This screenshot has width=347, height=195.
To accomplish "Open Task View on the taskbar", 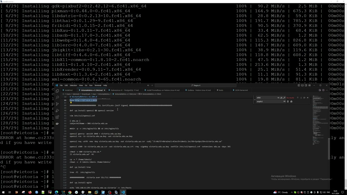I will (9, 192).
